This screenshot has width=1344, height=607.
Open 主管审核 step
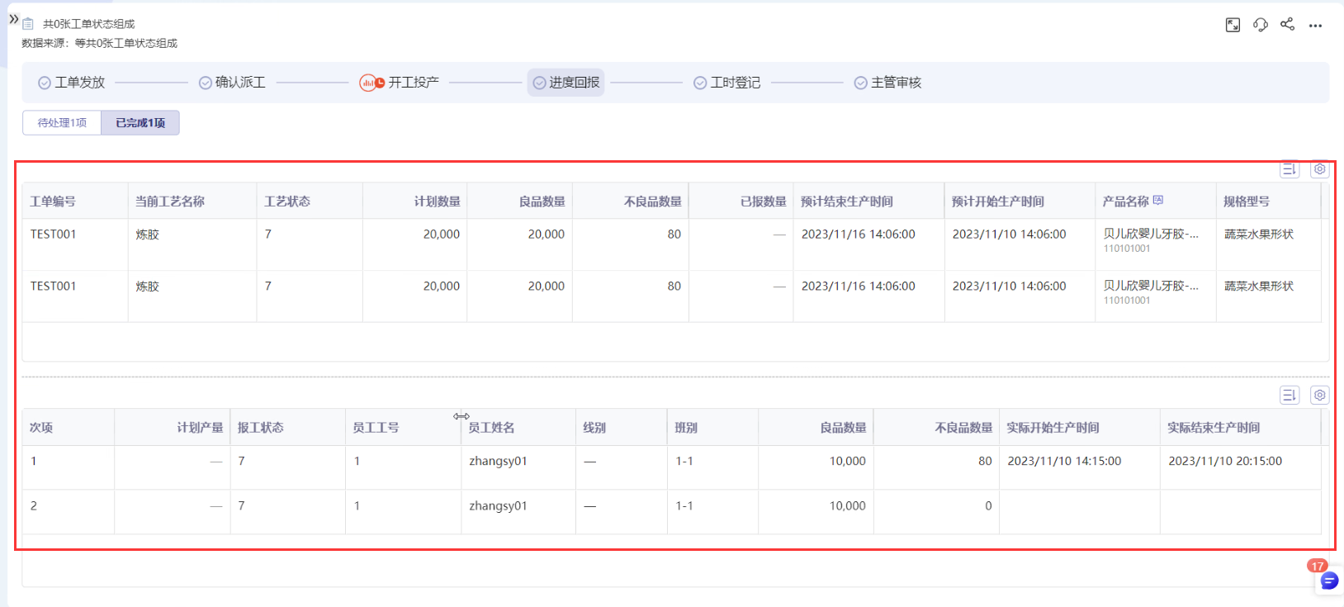888,83
